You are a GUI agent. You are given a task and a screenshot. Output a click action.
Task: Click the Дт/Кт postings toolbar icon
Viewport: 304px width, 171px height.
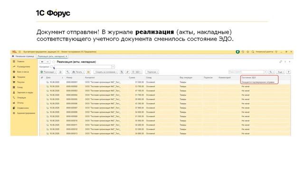(x=67, y=72)
